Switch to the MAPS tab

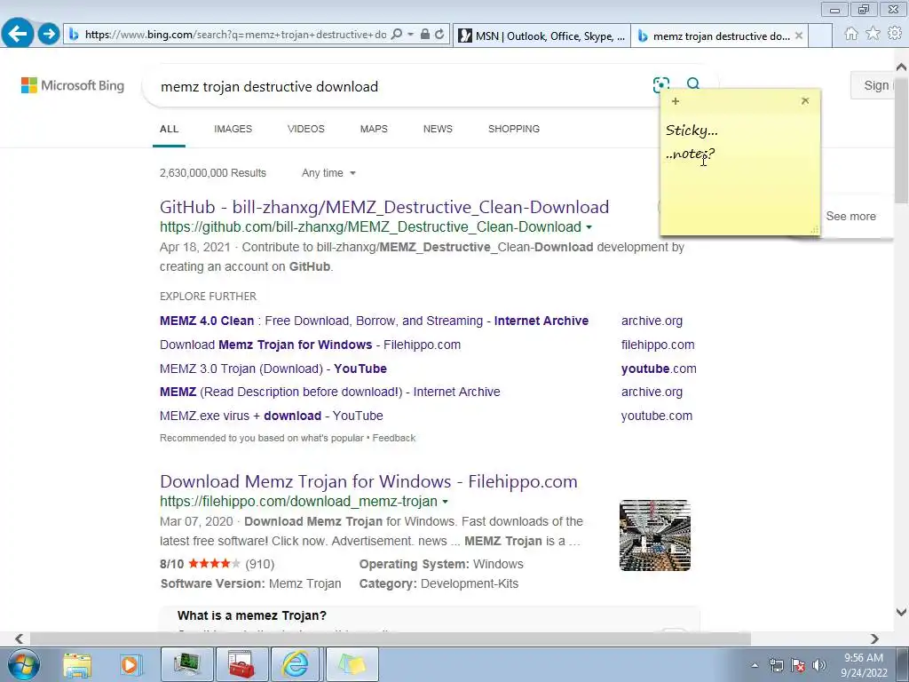pos(374,129)
